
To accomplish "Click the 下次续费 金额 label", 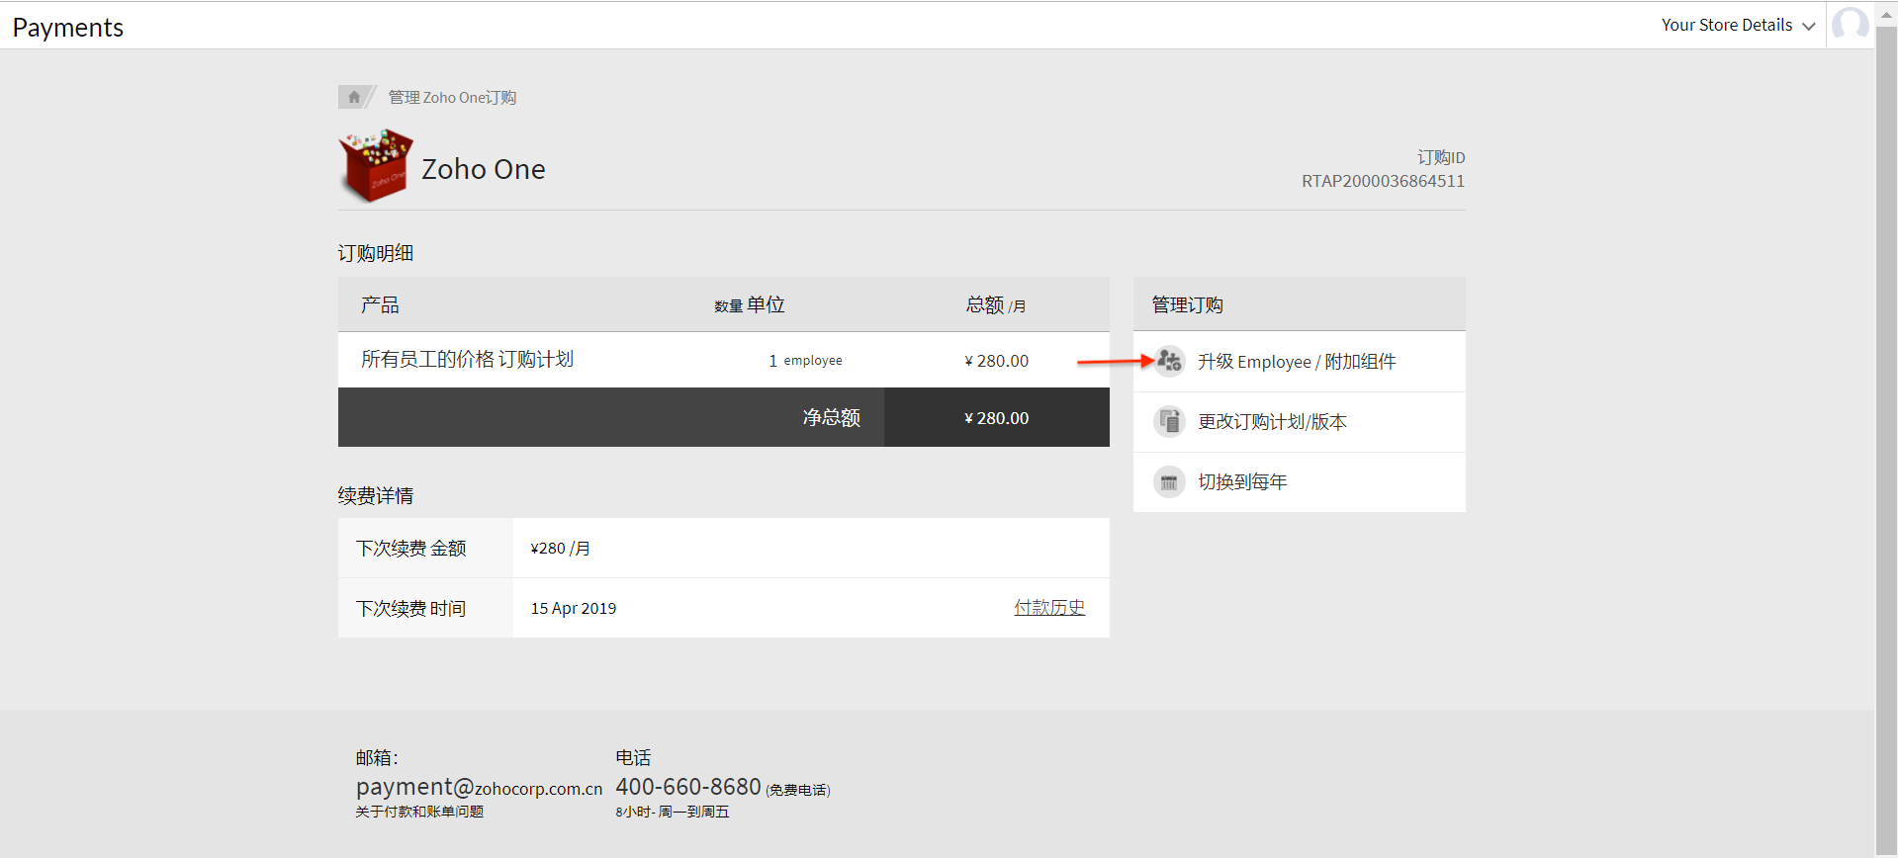I will coord(410,549).
